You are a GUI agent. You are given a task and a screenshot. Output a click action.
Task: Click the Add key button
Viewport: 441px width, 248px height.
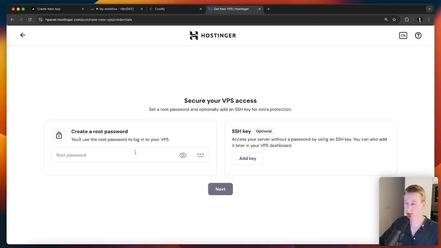pyautogui.click(x=248, y=158)
